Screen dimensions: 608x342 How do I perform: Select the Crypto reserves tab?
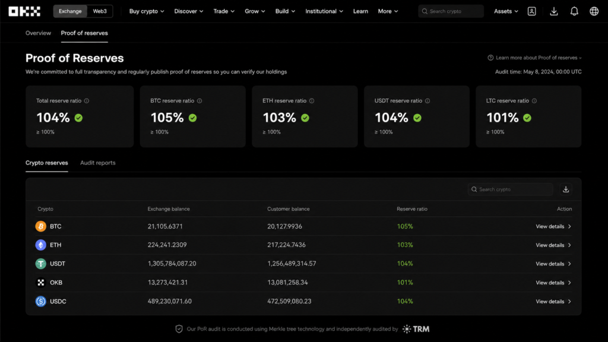pos(46,163)
